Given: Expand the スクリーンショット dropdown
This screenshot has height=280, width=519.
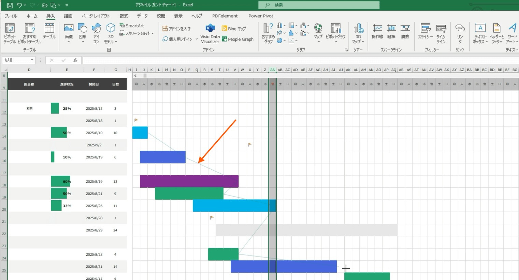Looking at the screenshot, I should tap(152, 33).
